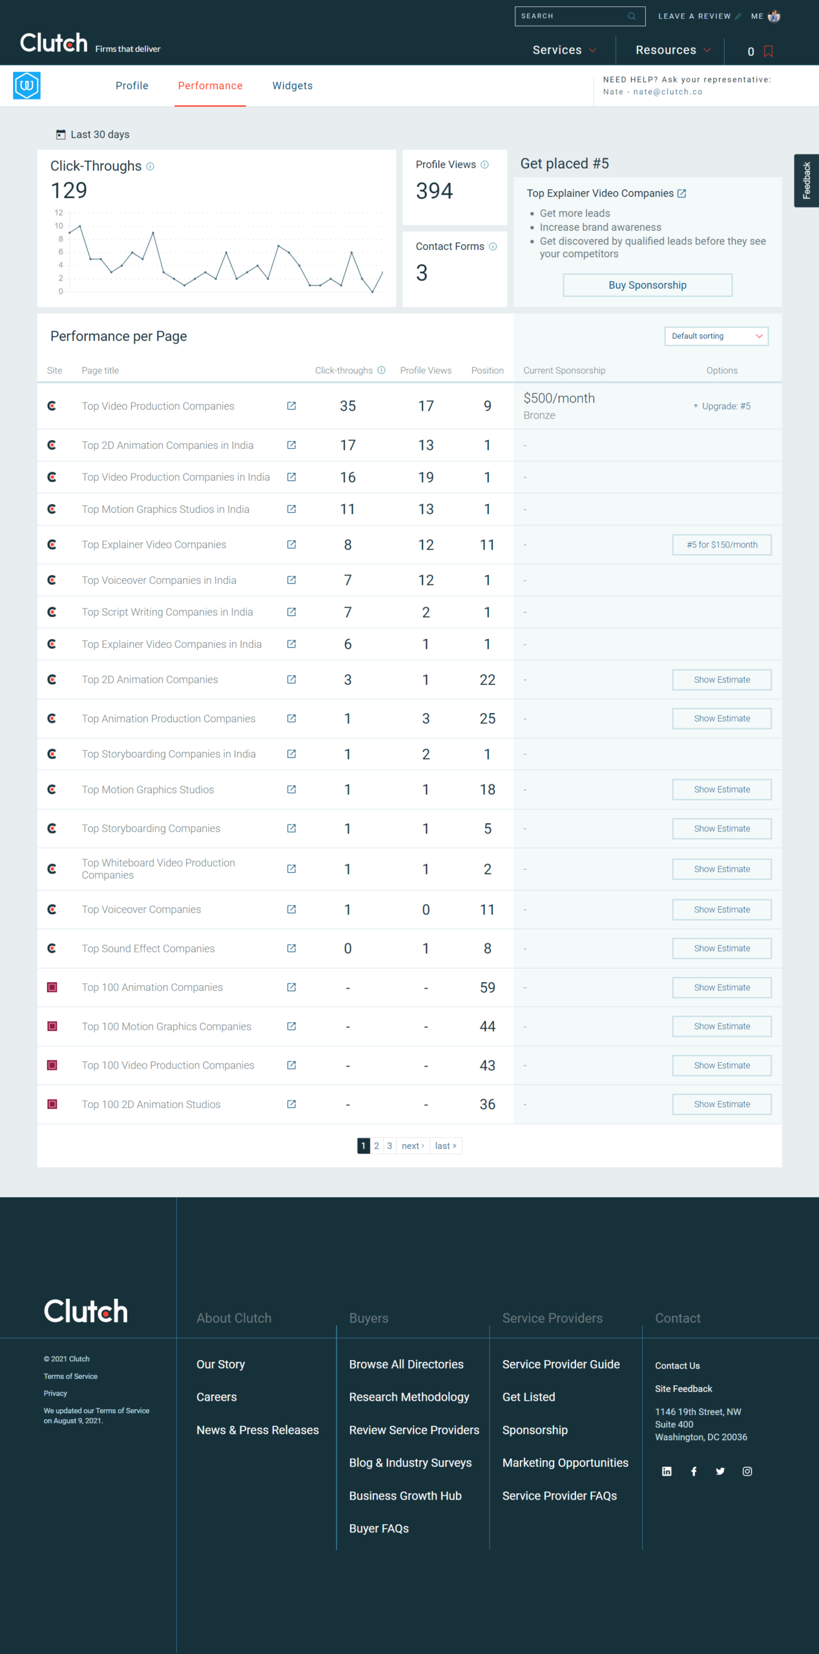Open external link for Top Script Writing Companies in India

pyautogui.click(x=291, y=612)
